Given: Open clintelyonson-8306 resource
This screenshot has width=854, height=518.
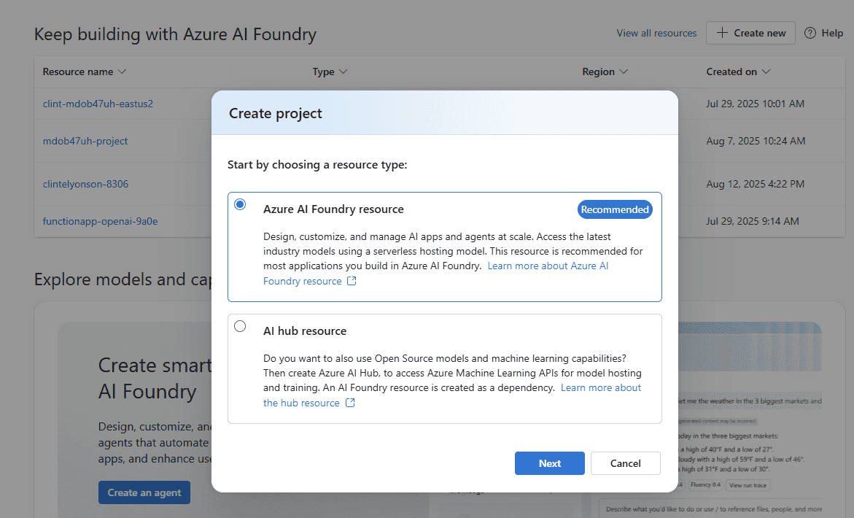Looking at the screenshot, I should click(x=85, y=184).
